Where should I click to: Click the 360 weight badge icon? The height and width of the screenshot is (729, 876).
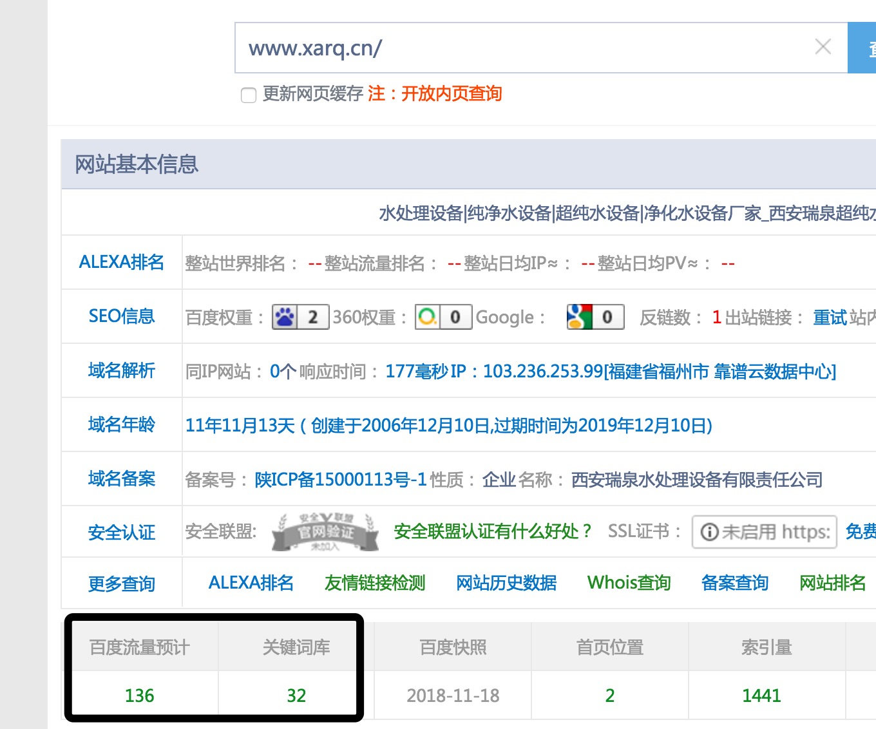point(443,317)
